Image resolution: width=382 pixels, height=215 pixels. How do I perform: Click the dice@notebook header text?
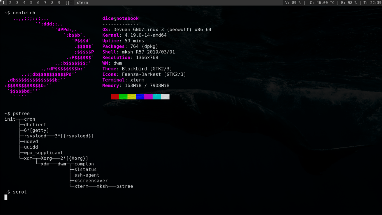point(121,19)
